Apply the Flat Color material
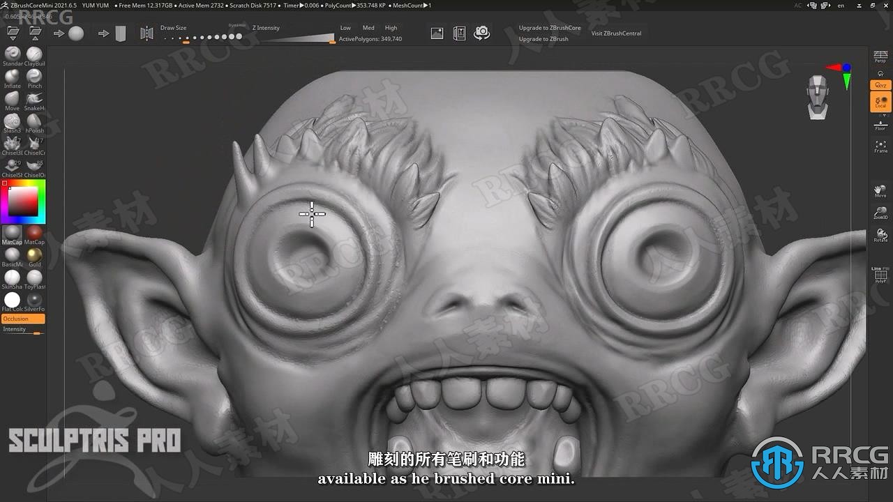Screen dimensions: 893x502 pos(13,302)
